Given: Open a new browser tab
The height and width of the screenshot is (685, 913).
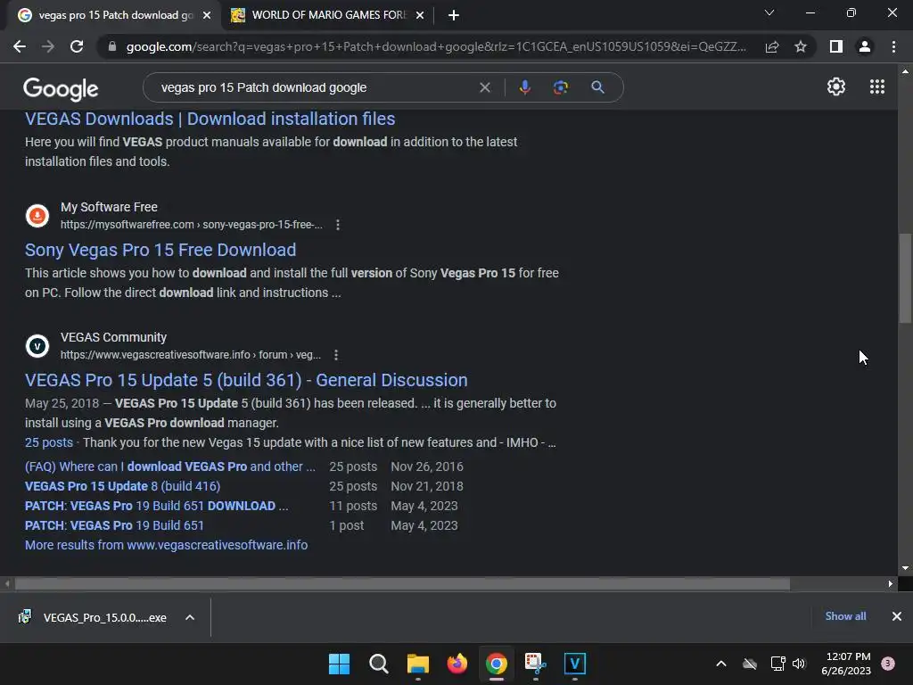Looking at the screenshot, I should click(454, 15).
